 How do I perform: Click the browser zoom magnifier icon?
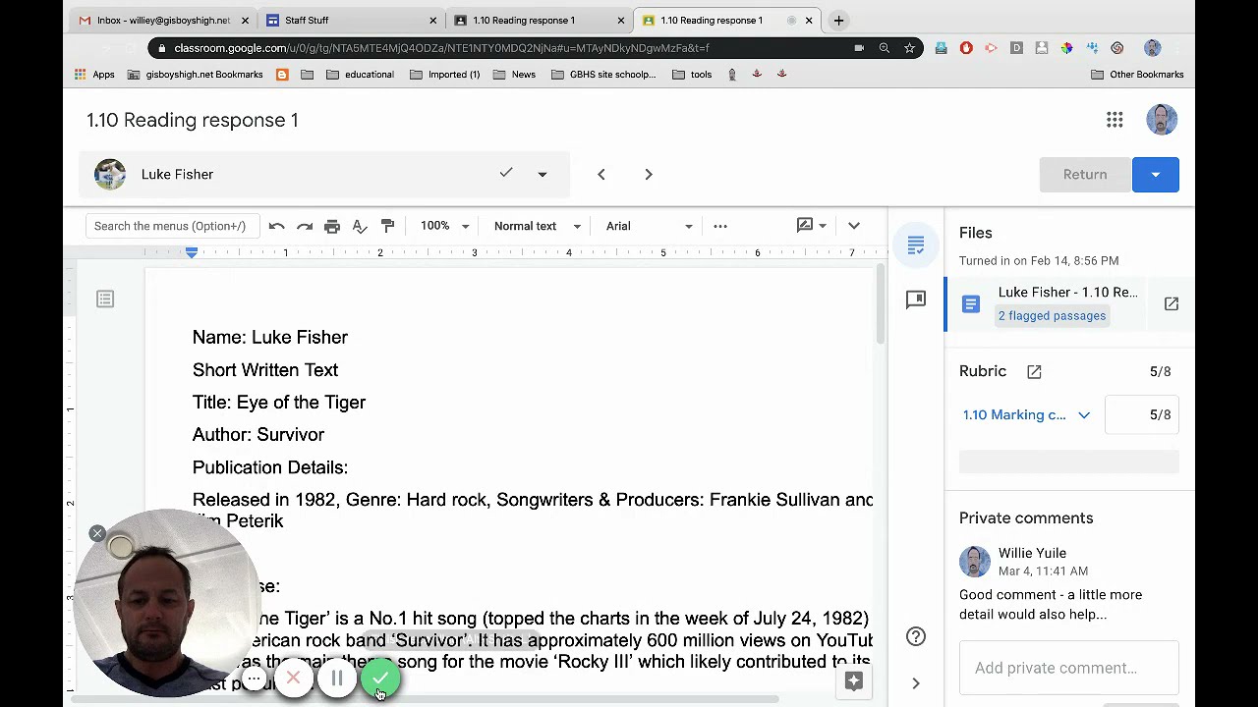885,48
